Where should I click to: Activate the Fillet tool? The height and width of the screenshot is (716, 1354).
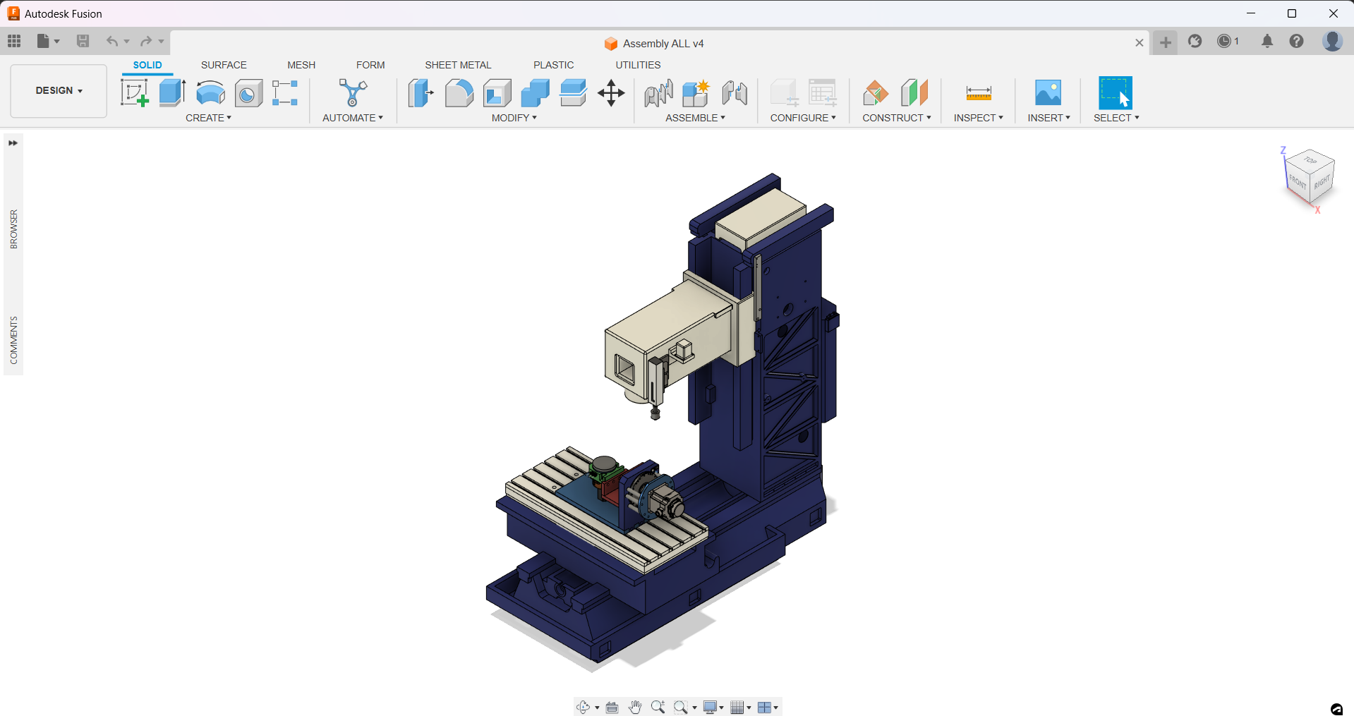click(459, 92)
